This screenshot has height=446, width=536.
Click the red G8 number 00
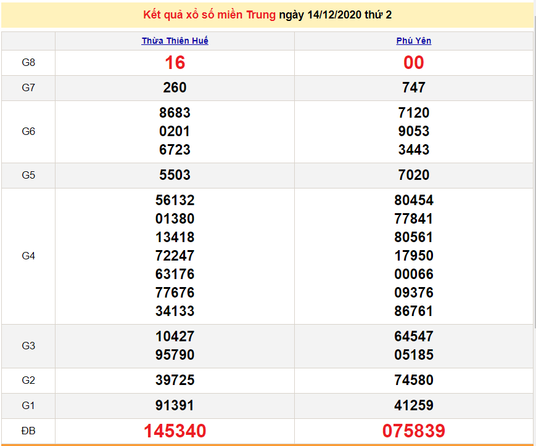click(413, 63)
